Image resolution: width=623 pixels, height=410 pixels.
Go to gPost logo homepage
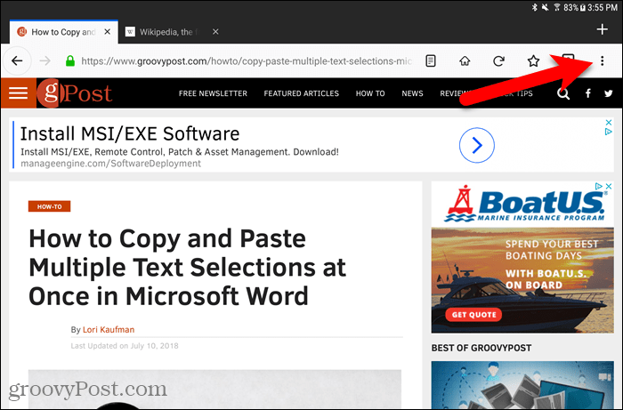point(74,93)
